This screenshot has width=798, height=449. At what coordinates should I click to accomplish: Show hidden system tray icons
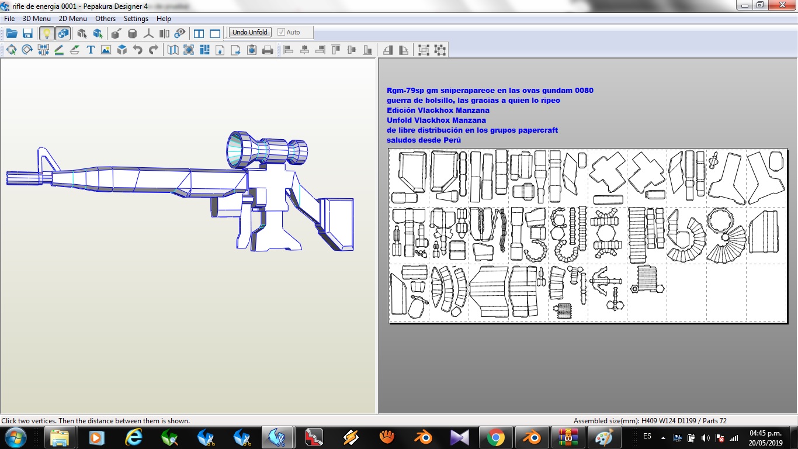click(x=662, y=437)
